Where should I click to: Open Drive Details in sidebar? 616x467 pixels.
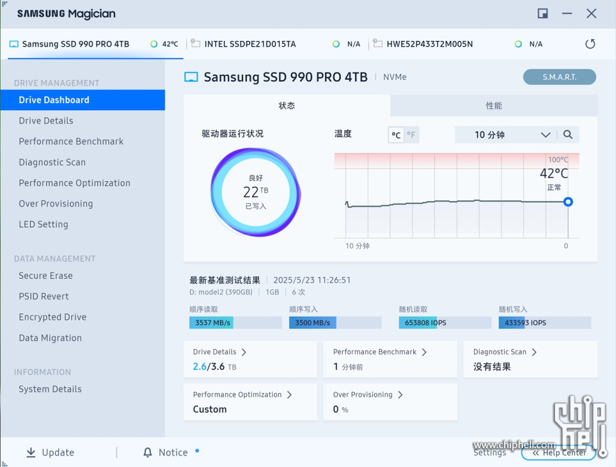46,121
